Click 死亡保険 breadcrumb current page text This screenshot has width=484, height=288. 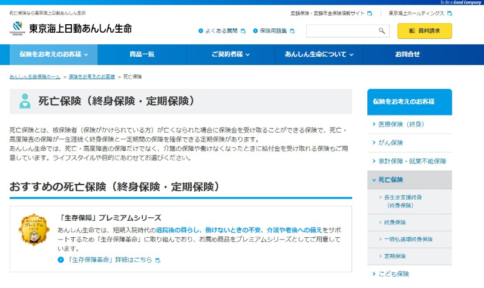pos(132,77)
